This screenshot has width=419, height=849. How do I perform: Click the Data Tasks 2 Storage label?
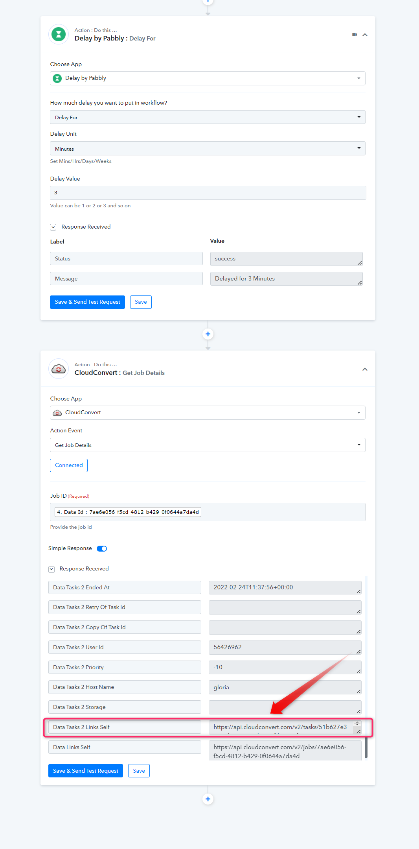click(x=125, y=707)
